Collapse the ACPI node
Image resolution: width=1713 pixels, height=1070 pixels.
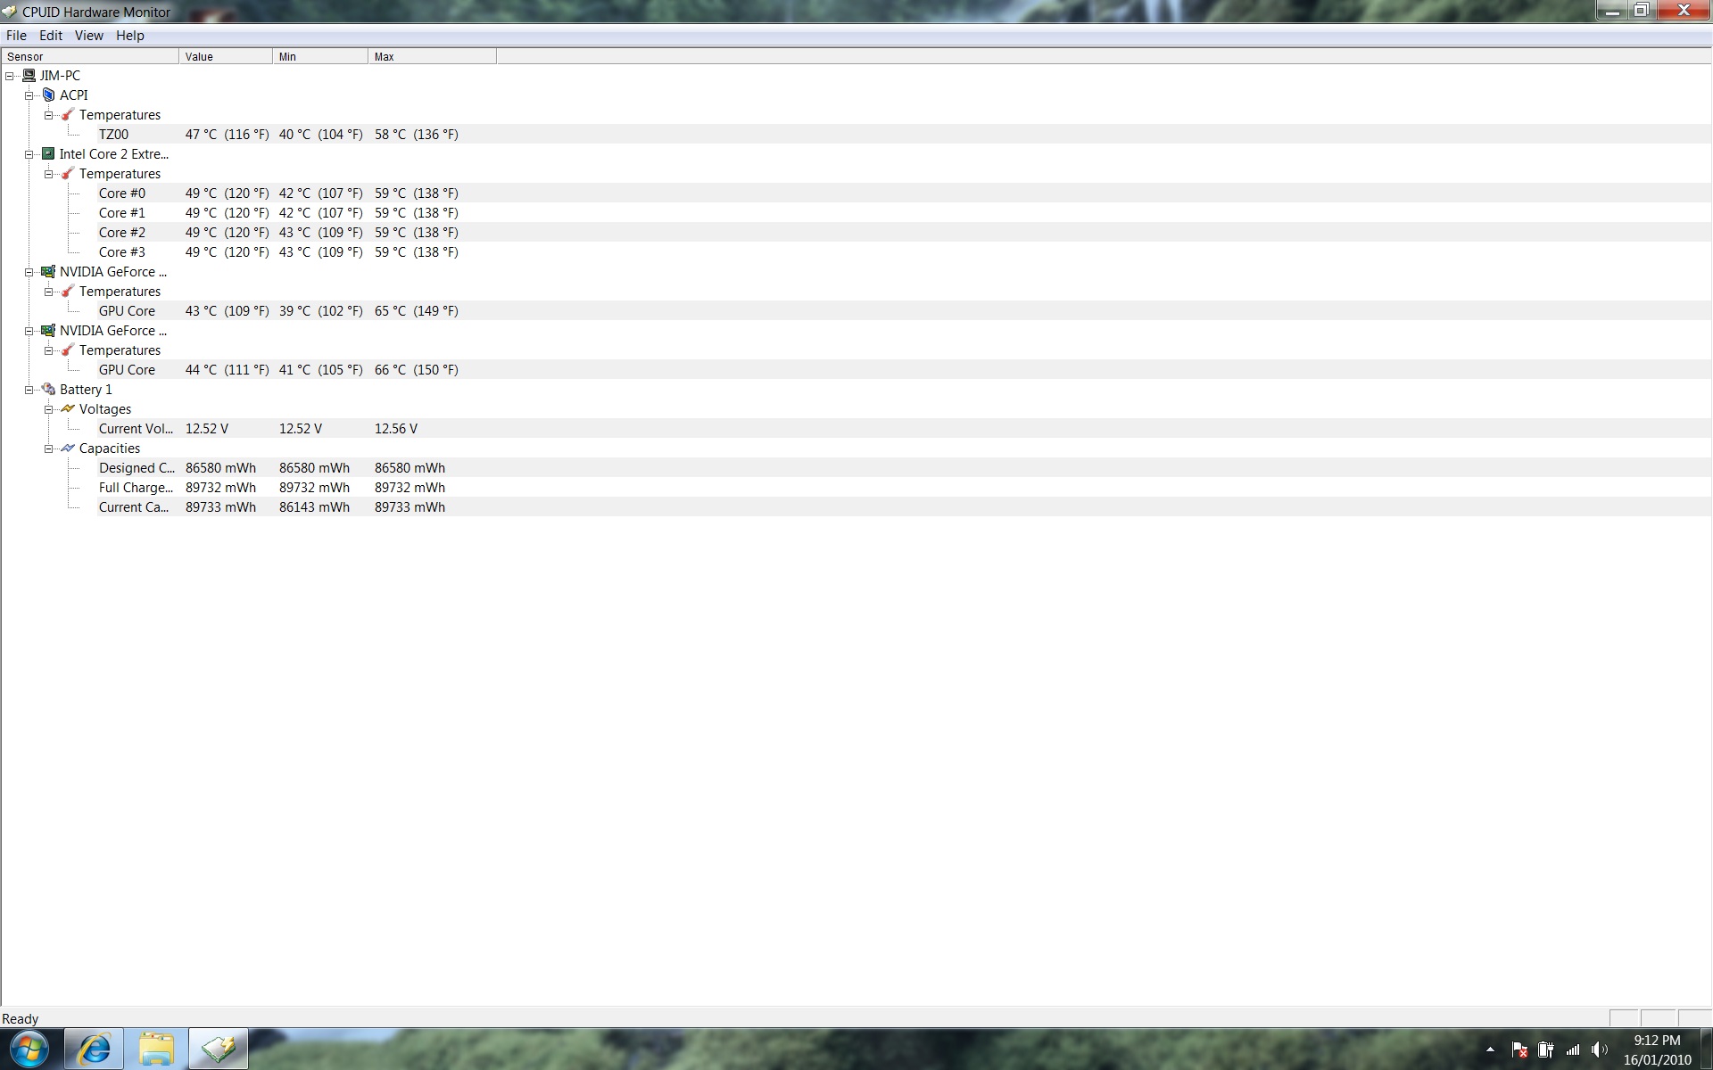[x=29, y=95]
